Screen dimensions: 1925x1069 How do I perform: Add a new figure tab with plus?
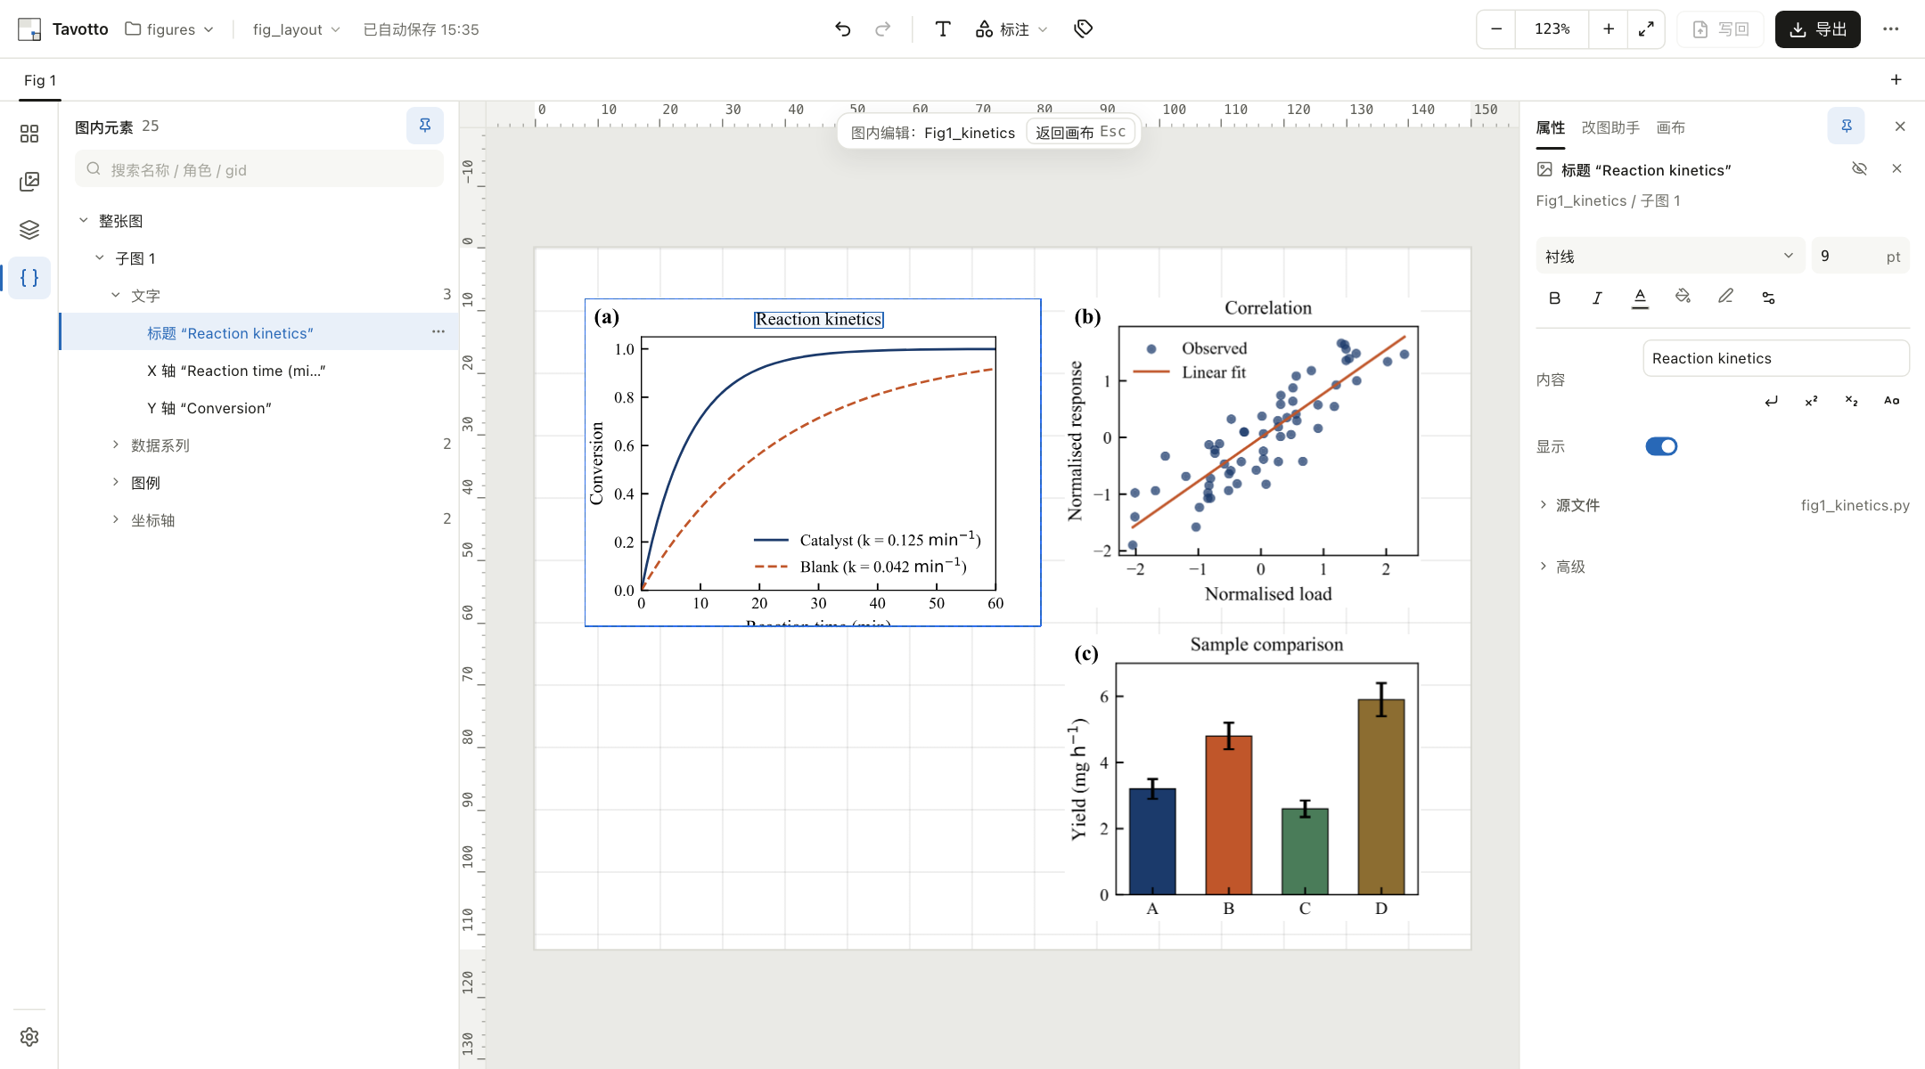pos(1896,80)
